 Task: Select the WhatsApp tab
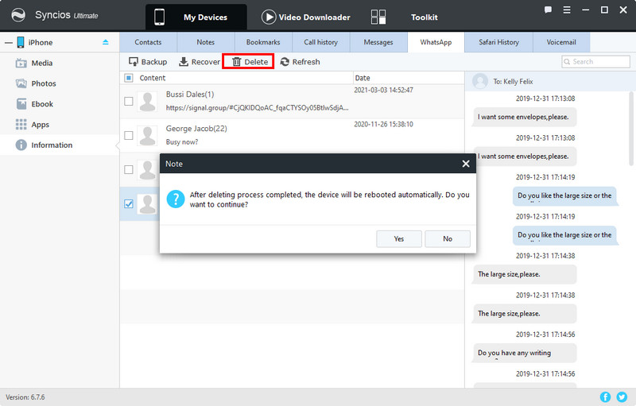coord(436,42)
